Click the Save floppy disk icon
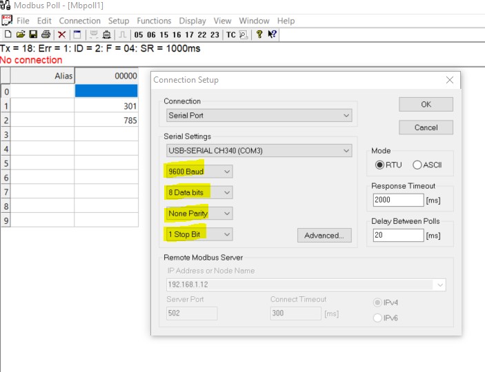485x372 pixels. pyautogui.click(x=32, y=34)
